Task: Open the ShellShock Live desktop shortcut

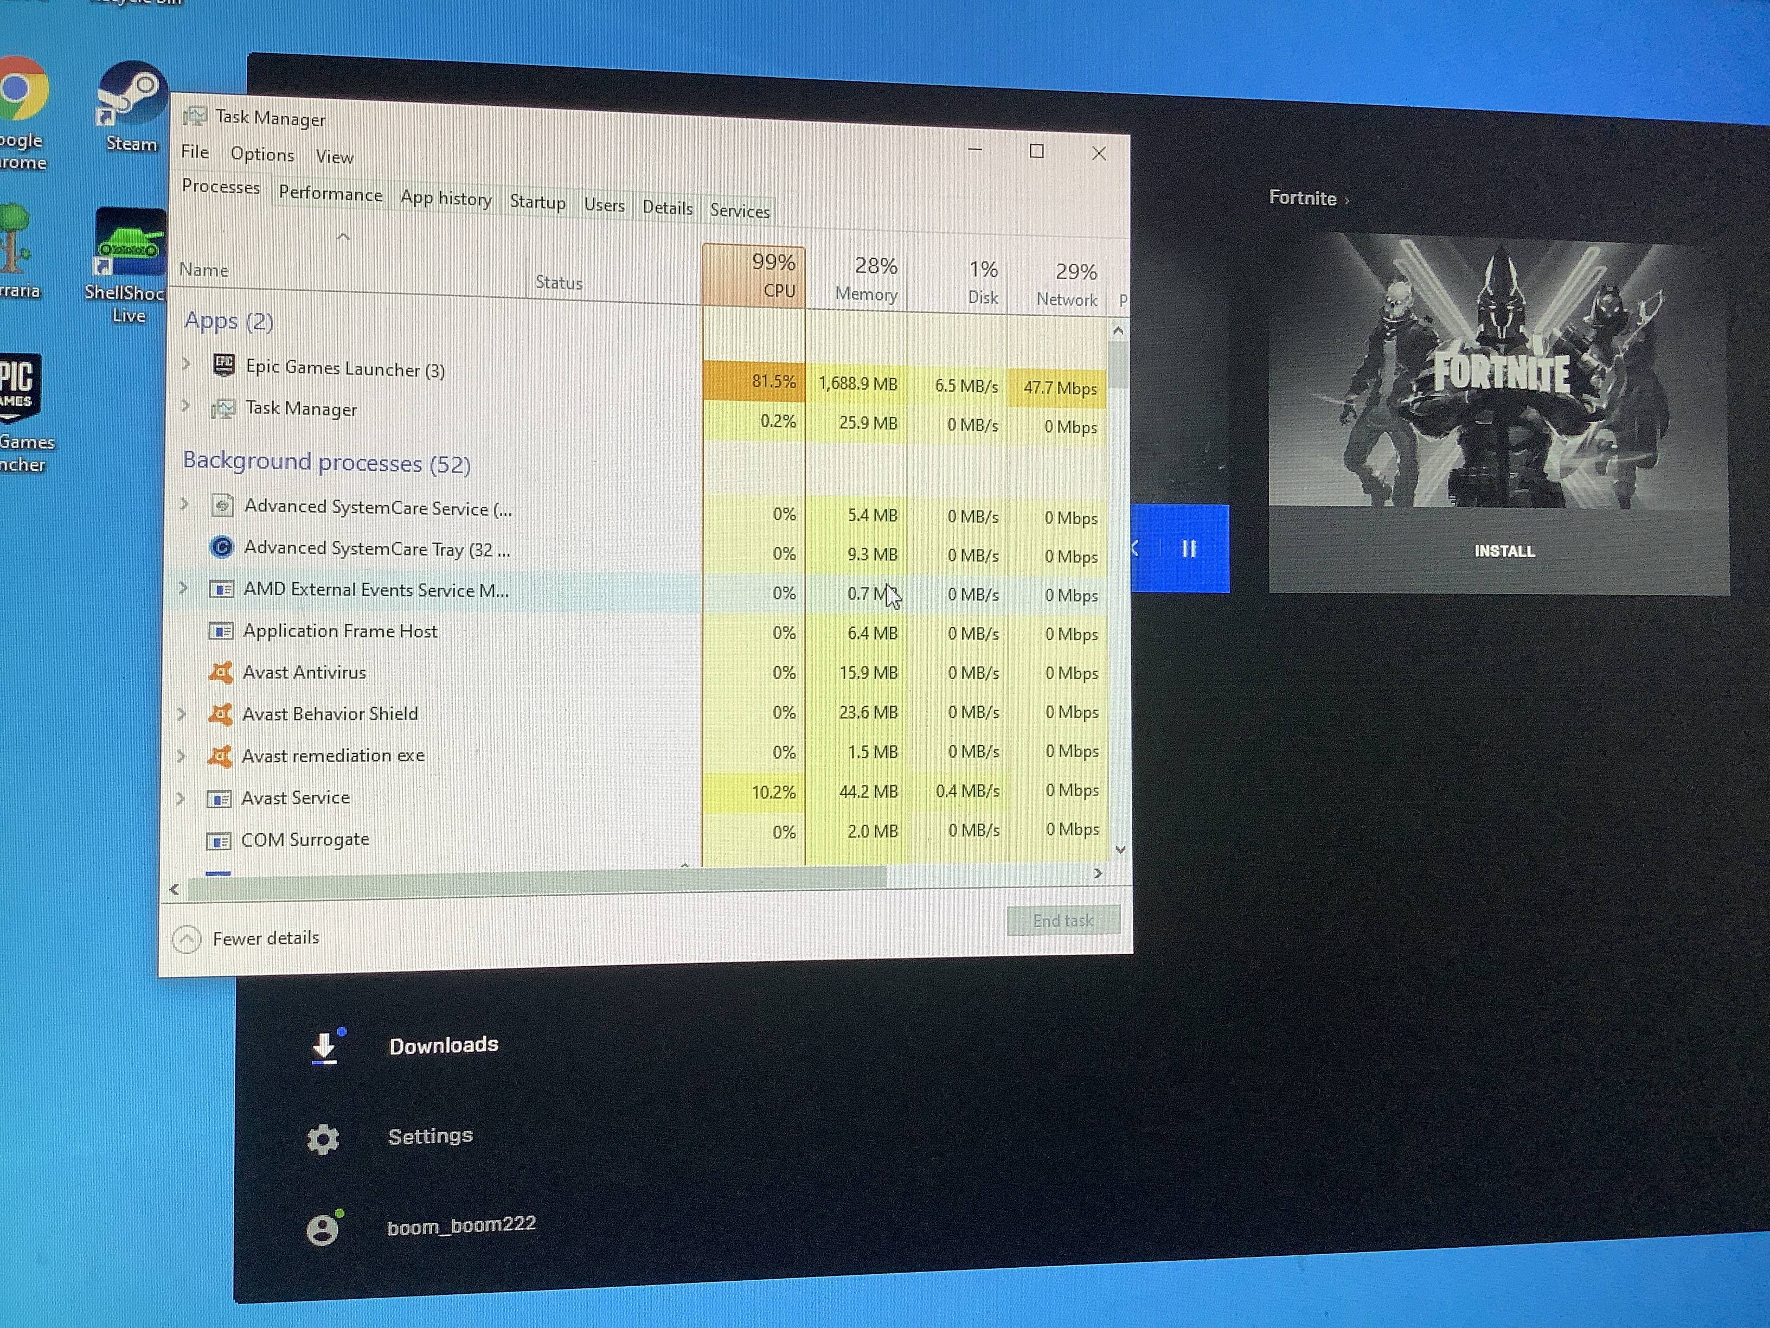Action: (x=128, y=265)
